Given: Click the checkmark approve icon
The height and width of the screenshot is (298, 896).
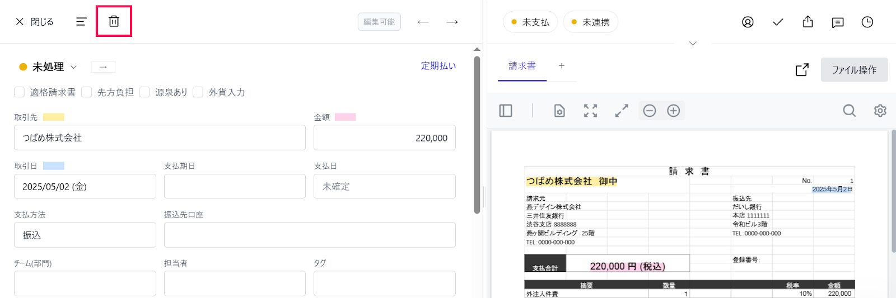Looking at the screenshot, I should pos(778,22).
